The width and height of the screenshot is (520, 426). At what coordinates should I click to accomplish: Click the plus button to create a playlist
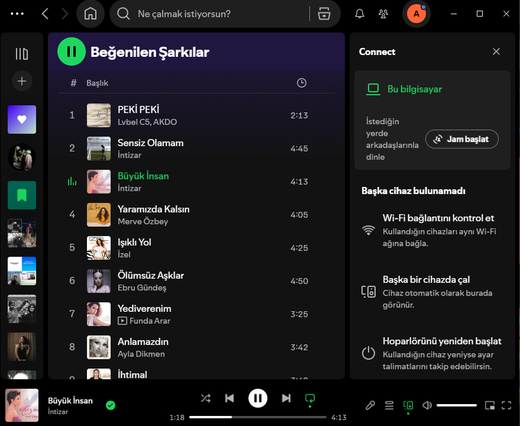pos(22,81)
